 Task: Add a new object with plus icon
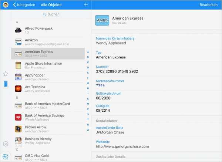pos(86,5)
